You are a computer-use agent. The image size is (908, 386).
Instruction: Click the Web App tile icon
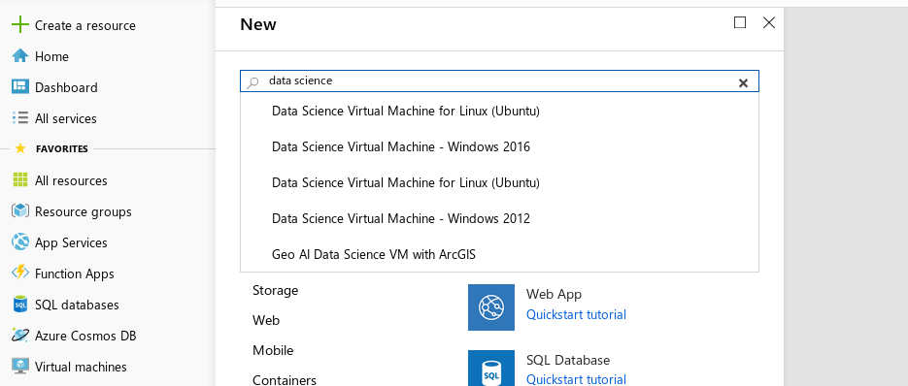[x=491, y=307]
